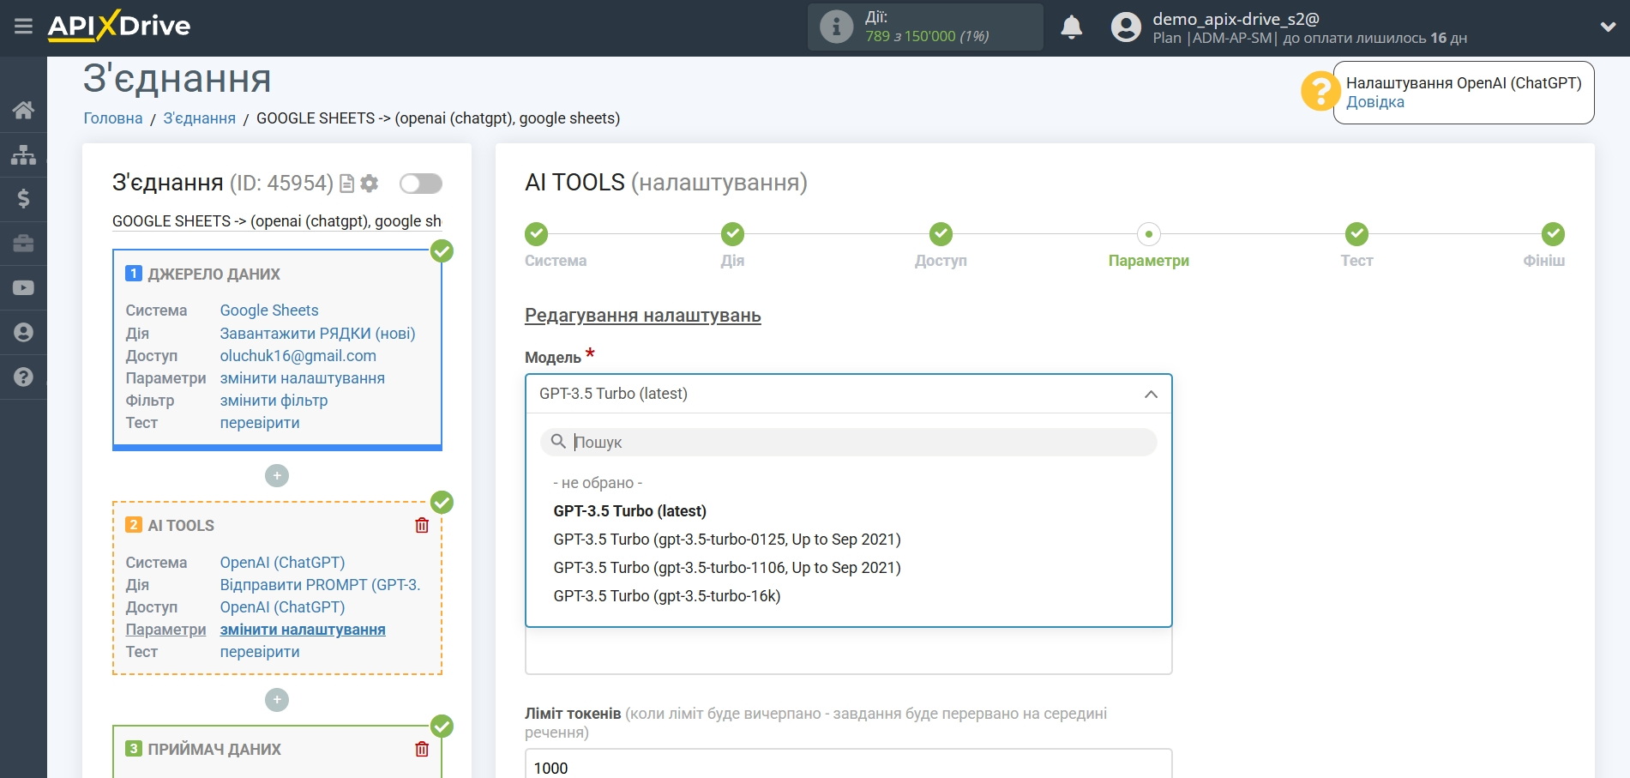Select gpt-3.5-turbo-16k option
The width and height of the screenshot is (1630, 778).
(667, 596)
